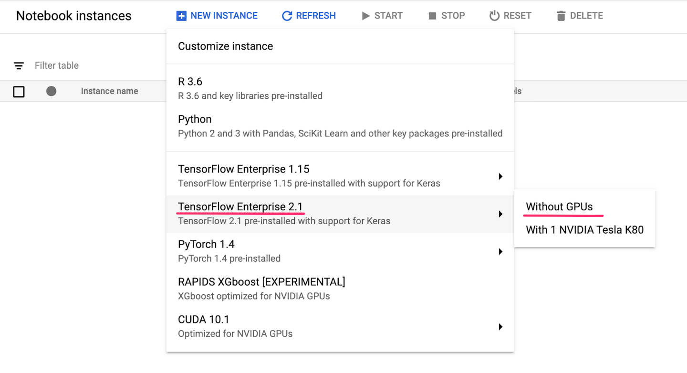The height and width of the screenshot is (373, 687).
Task: Click the circular arrow REFRESH icon
Action: click(x=286, y=15)
